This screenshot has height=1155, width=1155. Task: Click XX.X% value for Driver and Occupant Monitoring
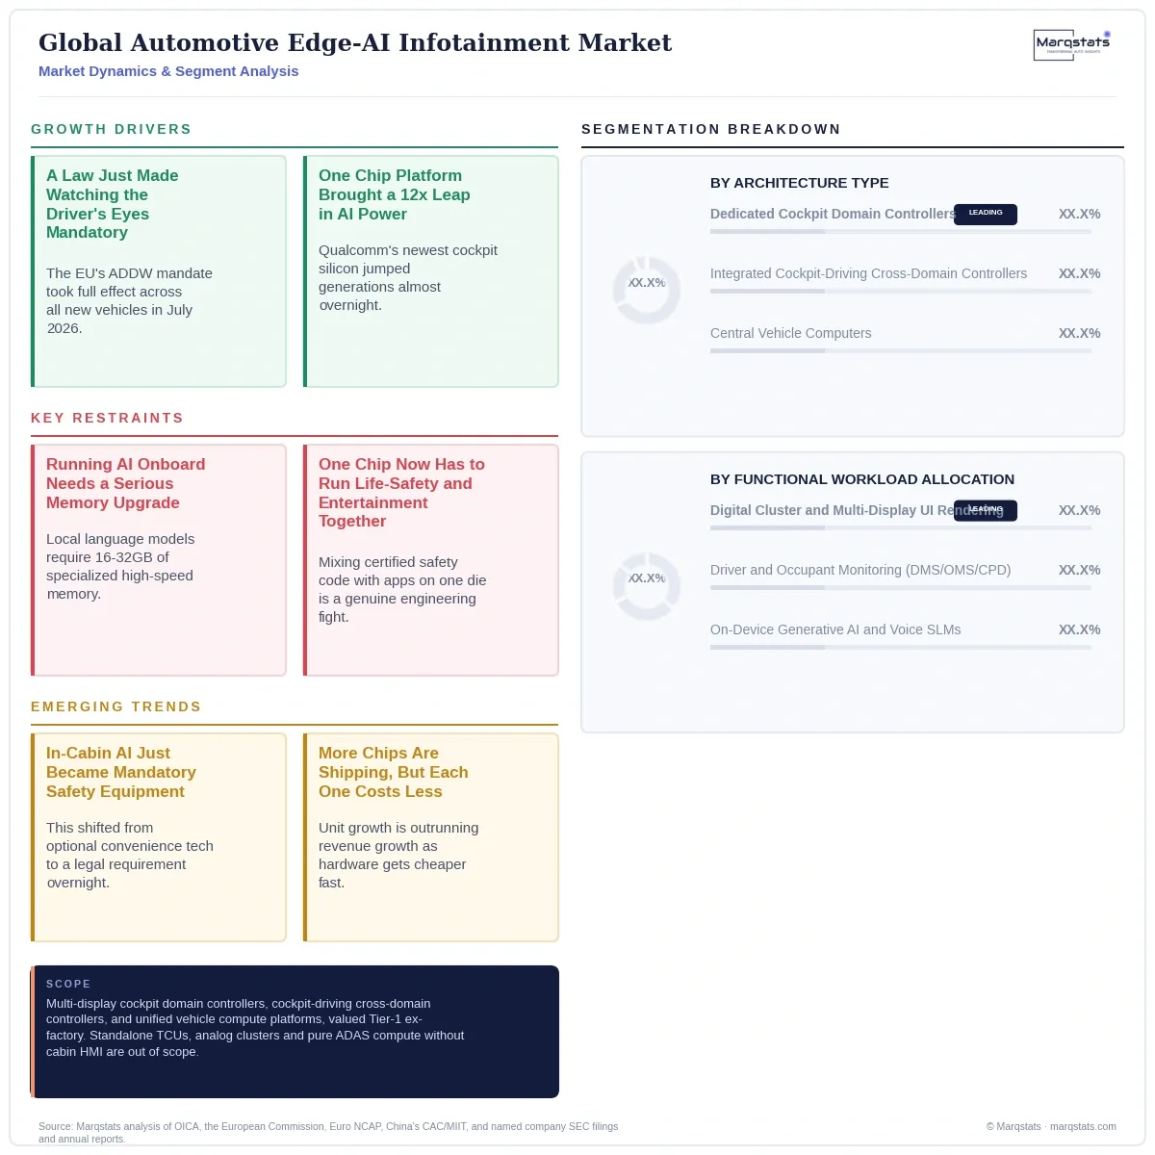[1080, 570]
